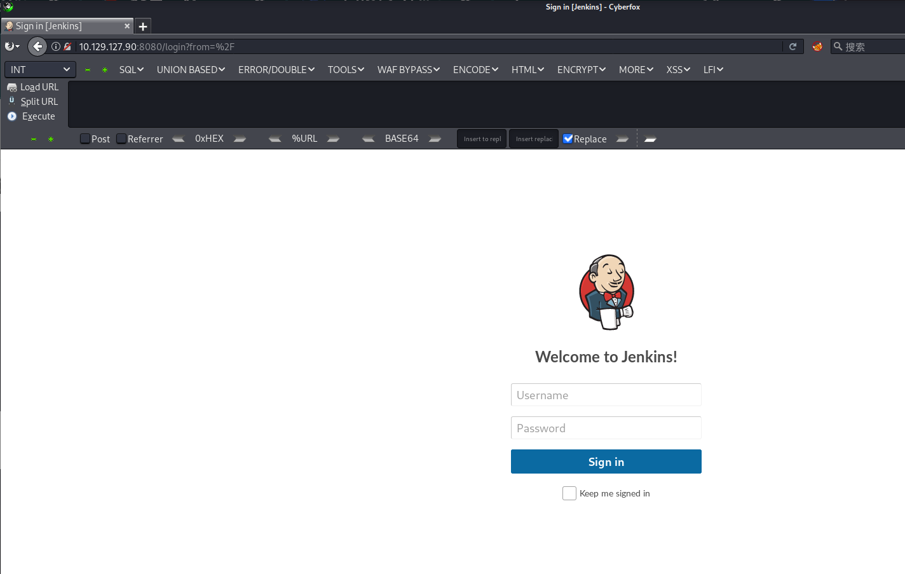Expand the WAF BYPASS dropdown
Image resolution: width=905 pixels, height=574 pixels.
[408, 69]
